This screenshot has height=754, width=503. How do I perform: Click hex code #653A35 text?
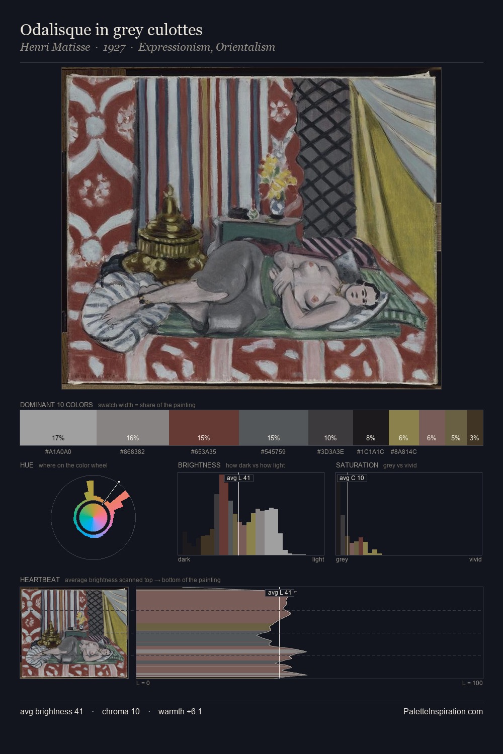(204, 451)
